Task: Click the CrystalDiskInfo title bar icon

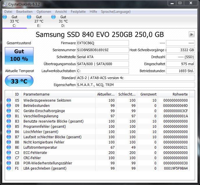Action: (x=5, y=4)
